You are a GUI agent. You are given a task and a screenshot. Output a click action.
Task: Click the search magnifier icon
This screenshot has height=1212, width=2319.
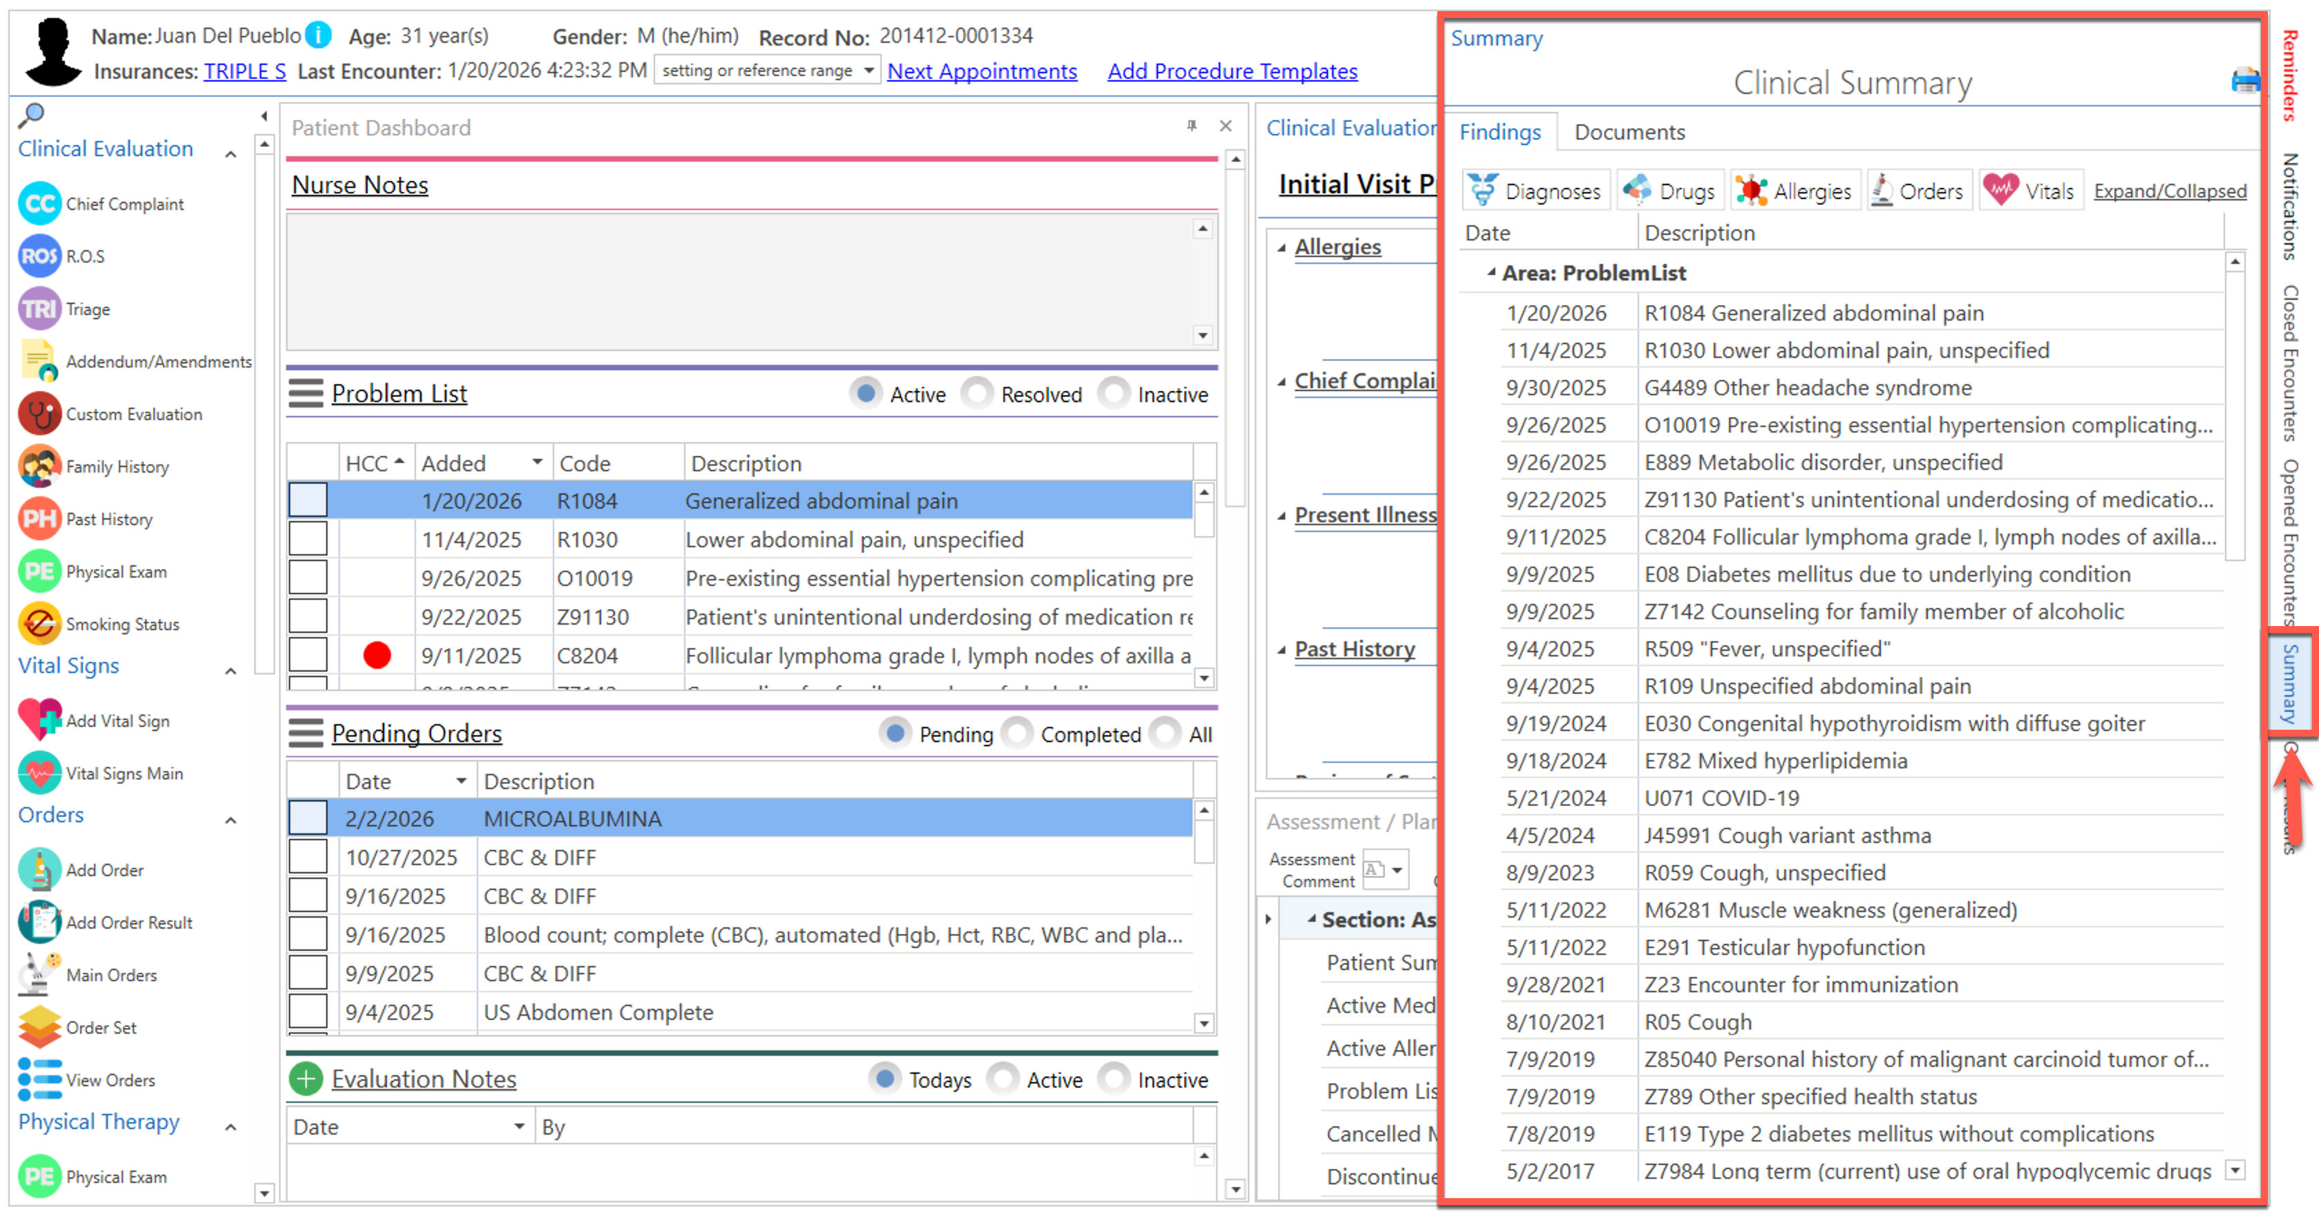coord(32,114)
